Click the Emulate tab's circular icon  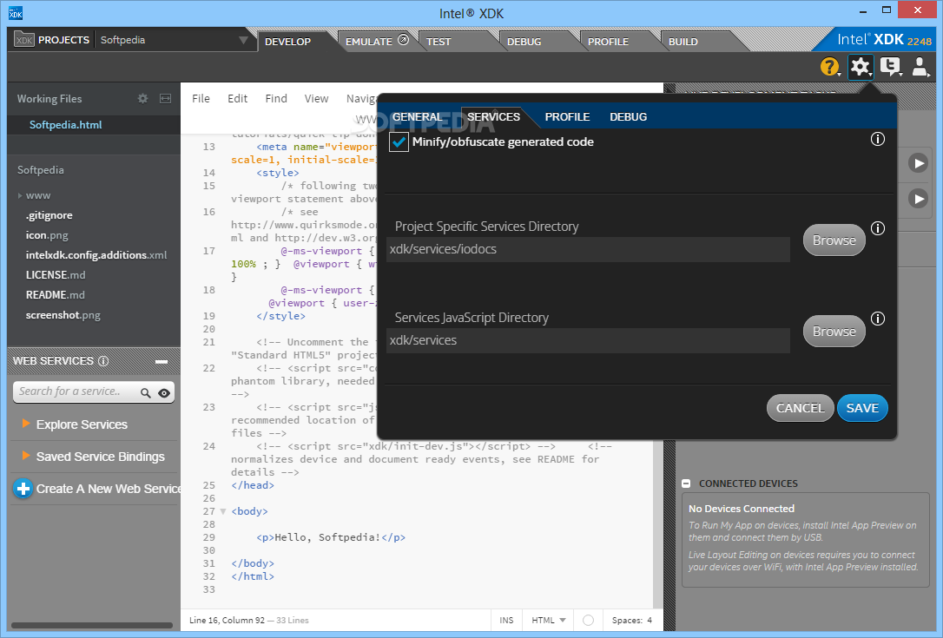[x=404, y=40]
